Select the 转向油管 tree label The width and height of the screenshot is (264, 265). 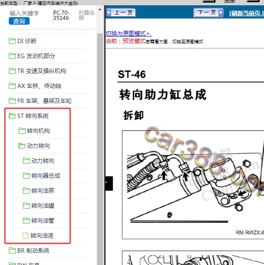[x=43, y=221]
